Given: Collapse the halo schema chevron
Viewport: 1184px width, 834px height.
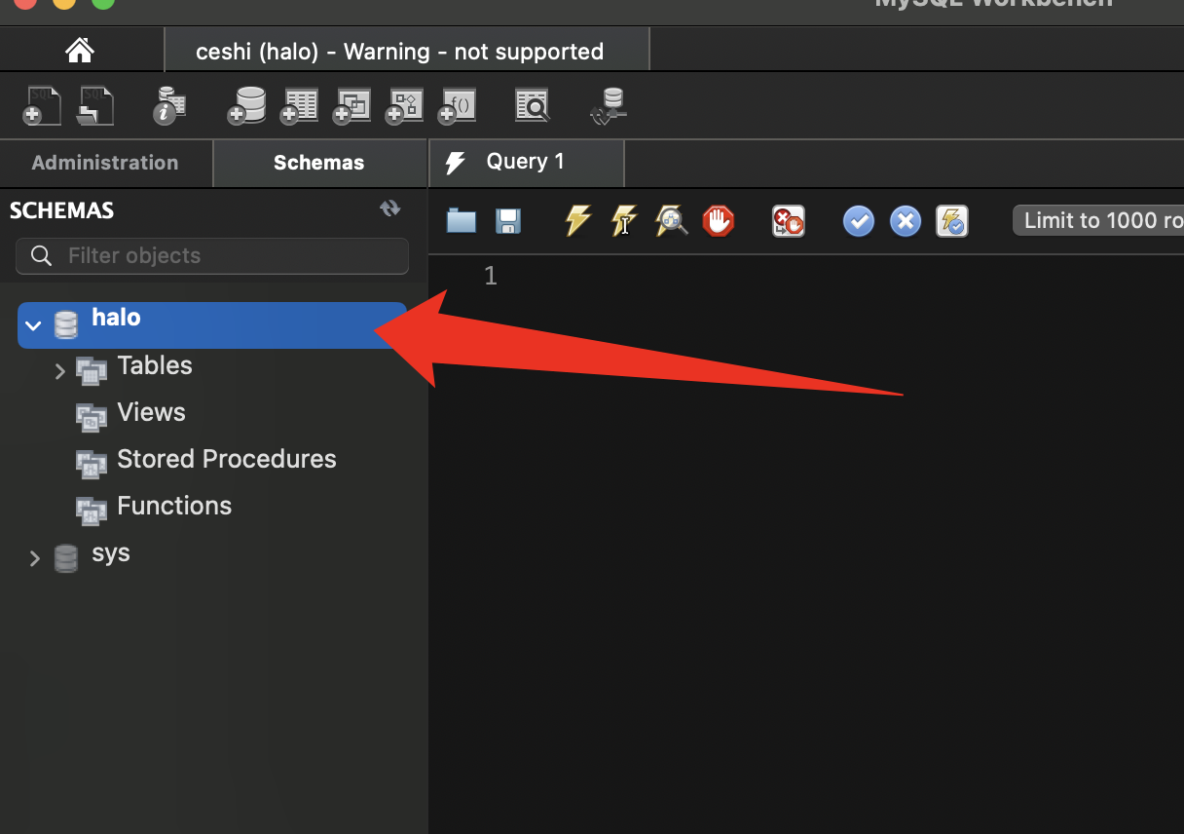Looking at the screenshot, I should point(34,325).
